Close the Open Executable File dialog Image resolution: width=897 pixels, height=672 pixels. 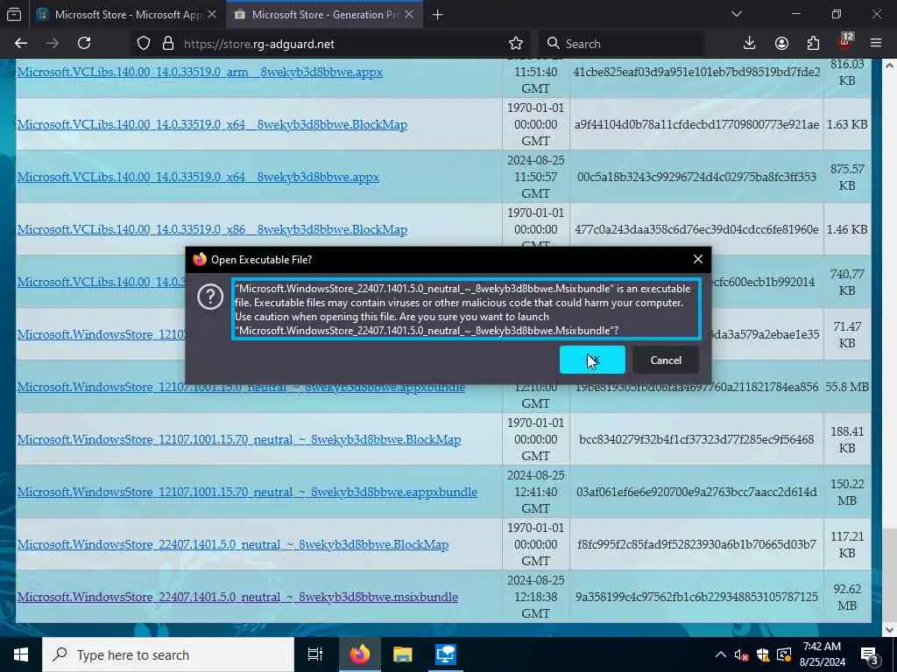click(x=698, y=259)
